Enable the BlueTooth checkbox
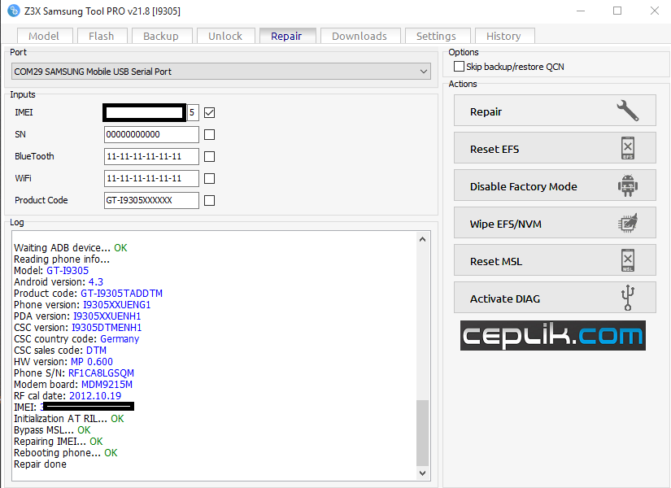 (x=210, y=156)
